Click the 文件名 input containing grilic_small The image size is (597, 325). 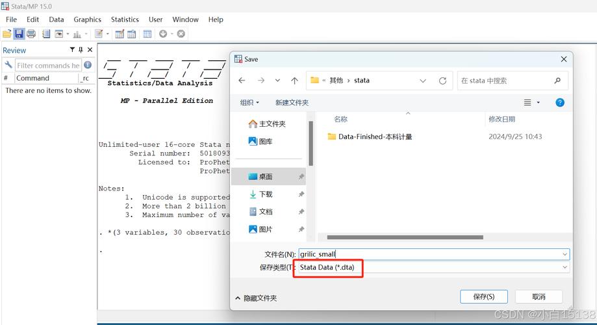tap(434, 254)
